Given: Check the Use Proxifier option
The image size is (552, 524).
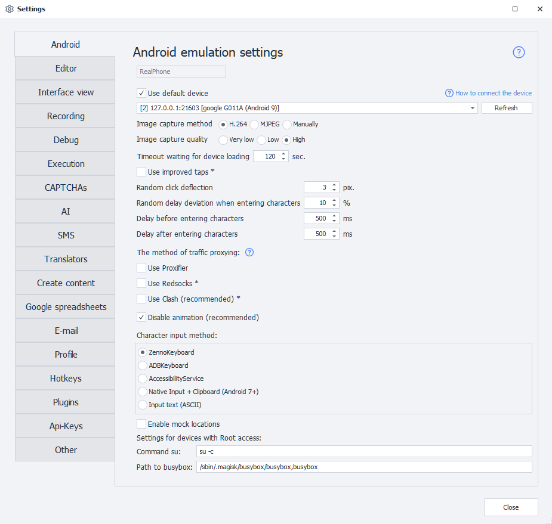Looking at the screenshot, I should click(x=141, y=268).
